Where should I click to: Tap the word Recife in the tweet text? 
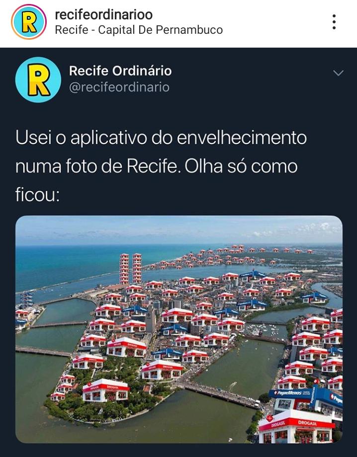pos(152,166)
